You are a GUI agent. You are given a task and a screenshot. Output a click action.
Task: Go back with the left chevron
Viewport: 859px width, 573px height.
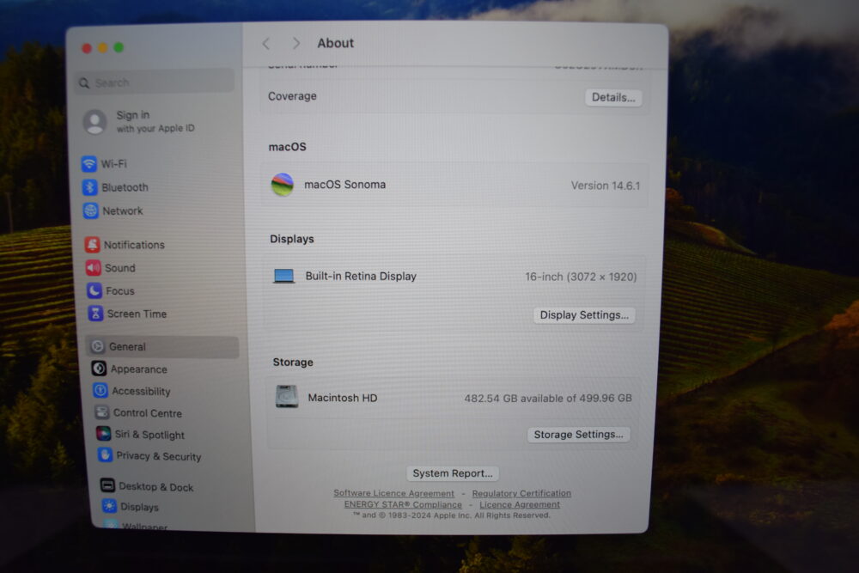[x=266, y=43]
